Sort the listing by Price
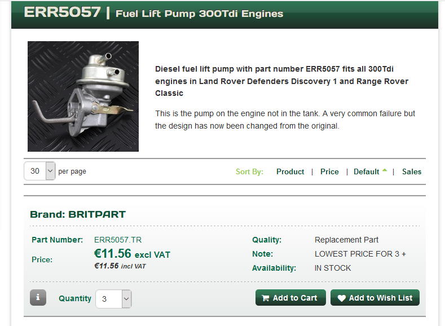The width and height of the screenshot is (445, 326). 329,171
